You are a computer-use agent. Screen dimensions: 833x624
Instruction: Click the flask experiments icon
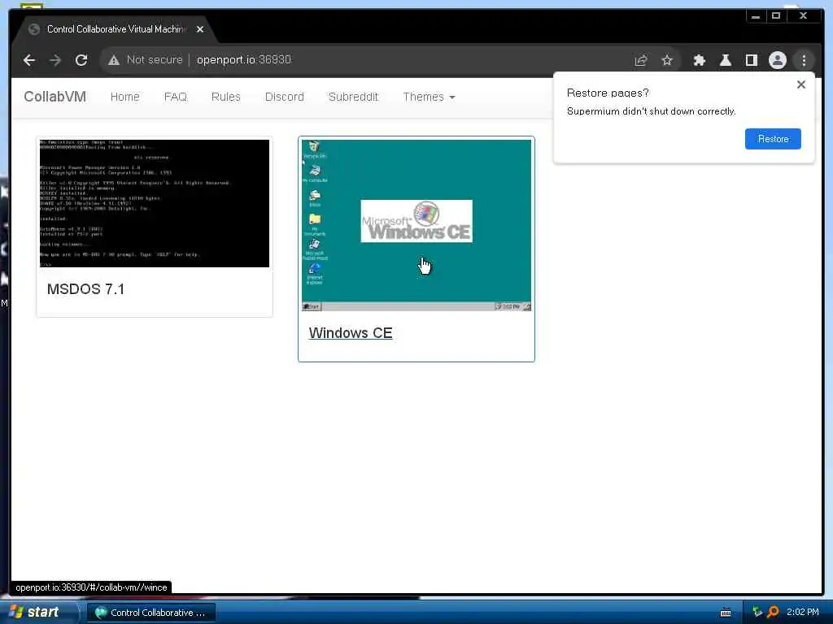click(725, 60)
